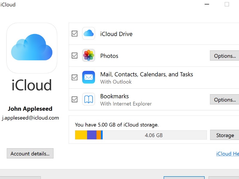Image resolution: width=239 pixels, height=179 pixels.
Task: Follow the iCloud Help link
Action: pyautogui.click(x=228, y=154)
